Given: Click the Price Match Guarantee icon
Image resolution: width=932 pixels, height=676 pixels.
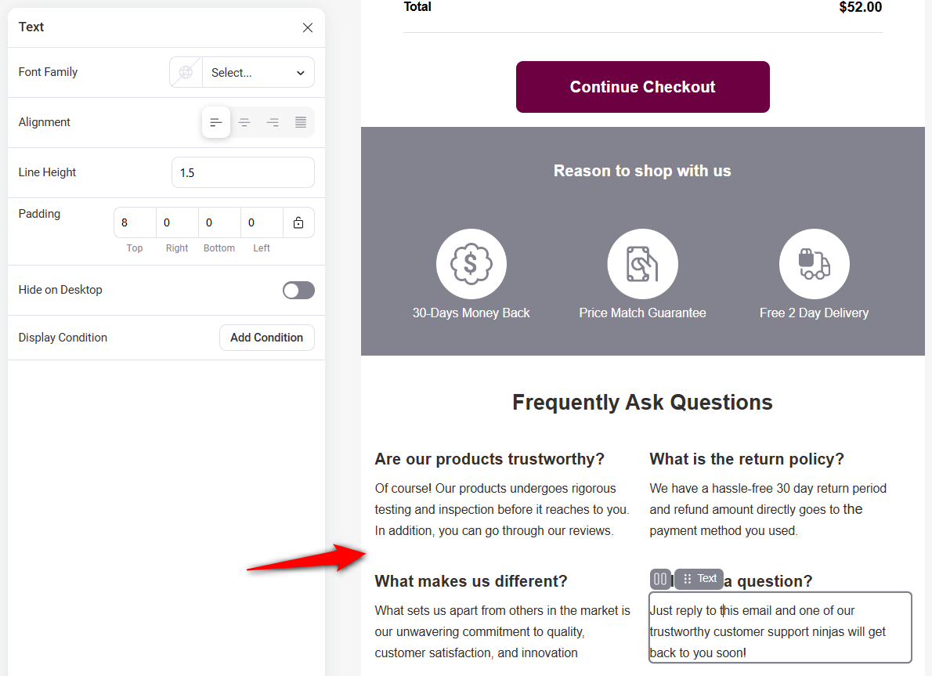Looking at the screenshot, I should [x=642, y=264].
